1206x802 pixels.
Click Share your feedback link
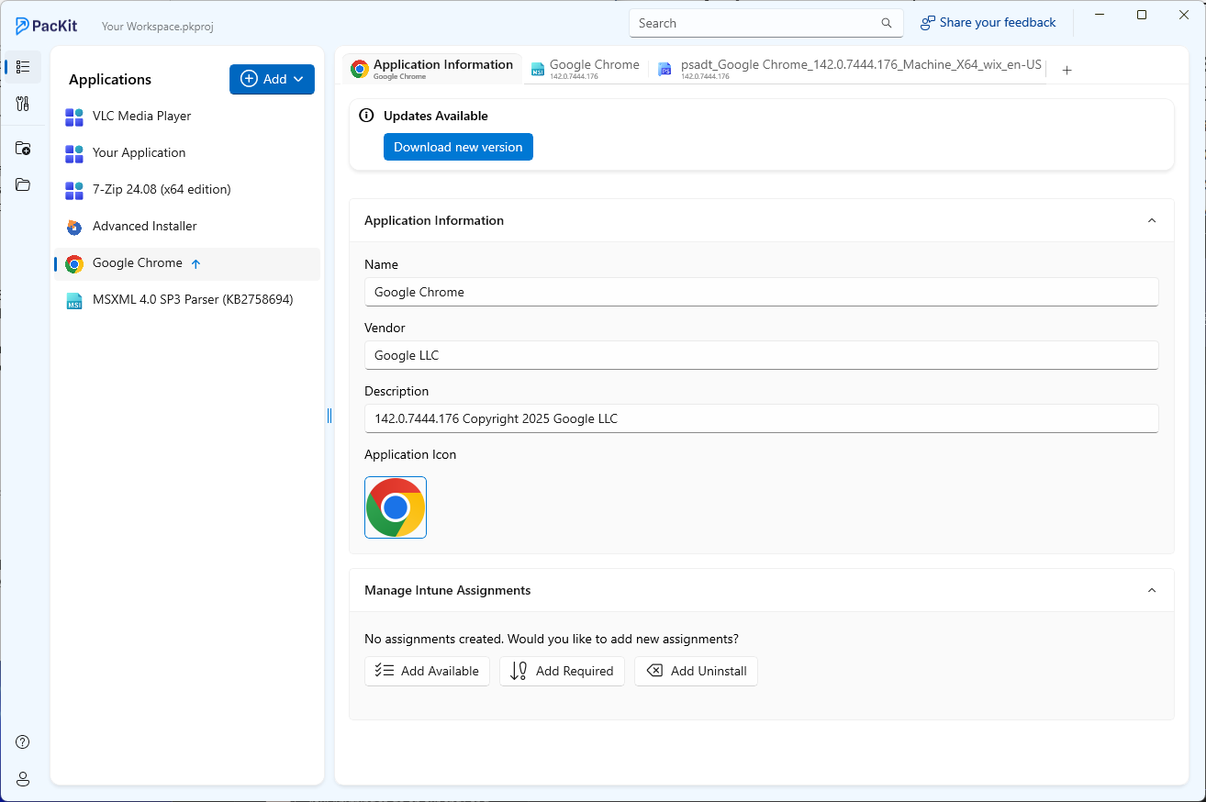pyautogui.click(x=988, y=23)
